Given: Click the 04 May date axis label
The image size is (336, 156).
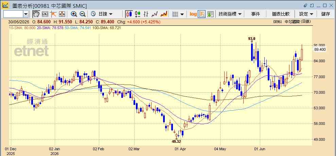Looking at the screenshot, I should (220, 149).
